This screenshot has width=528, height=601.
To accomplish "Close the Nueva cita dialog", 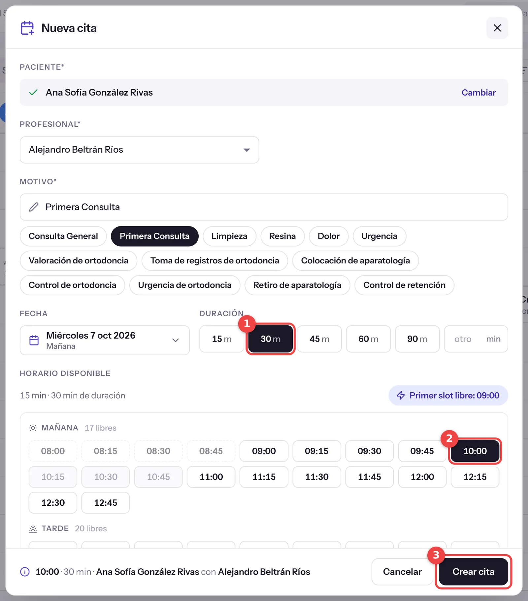I will [497, 28].
